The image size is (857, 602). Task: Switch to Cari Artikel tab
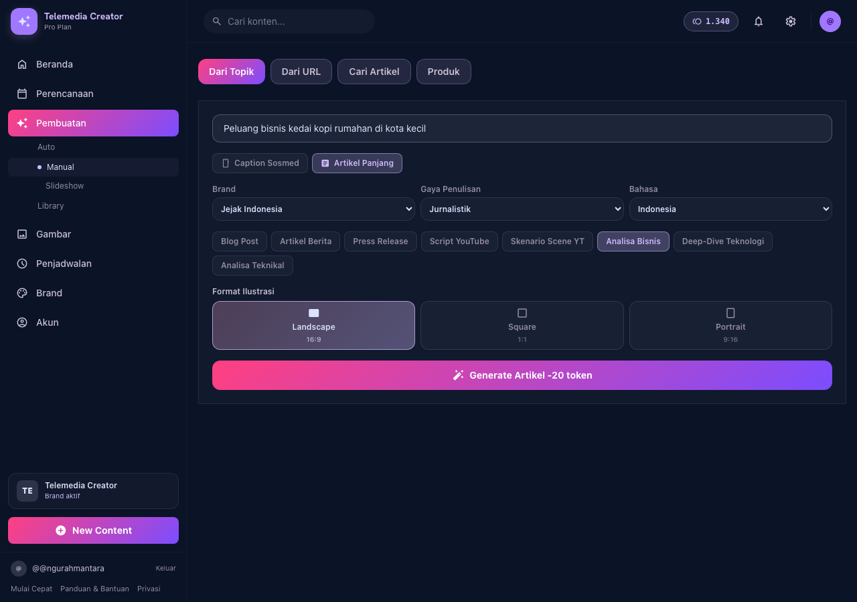coord(374,72)
